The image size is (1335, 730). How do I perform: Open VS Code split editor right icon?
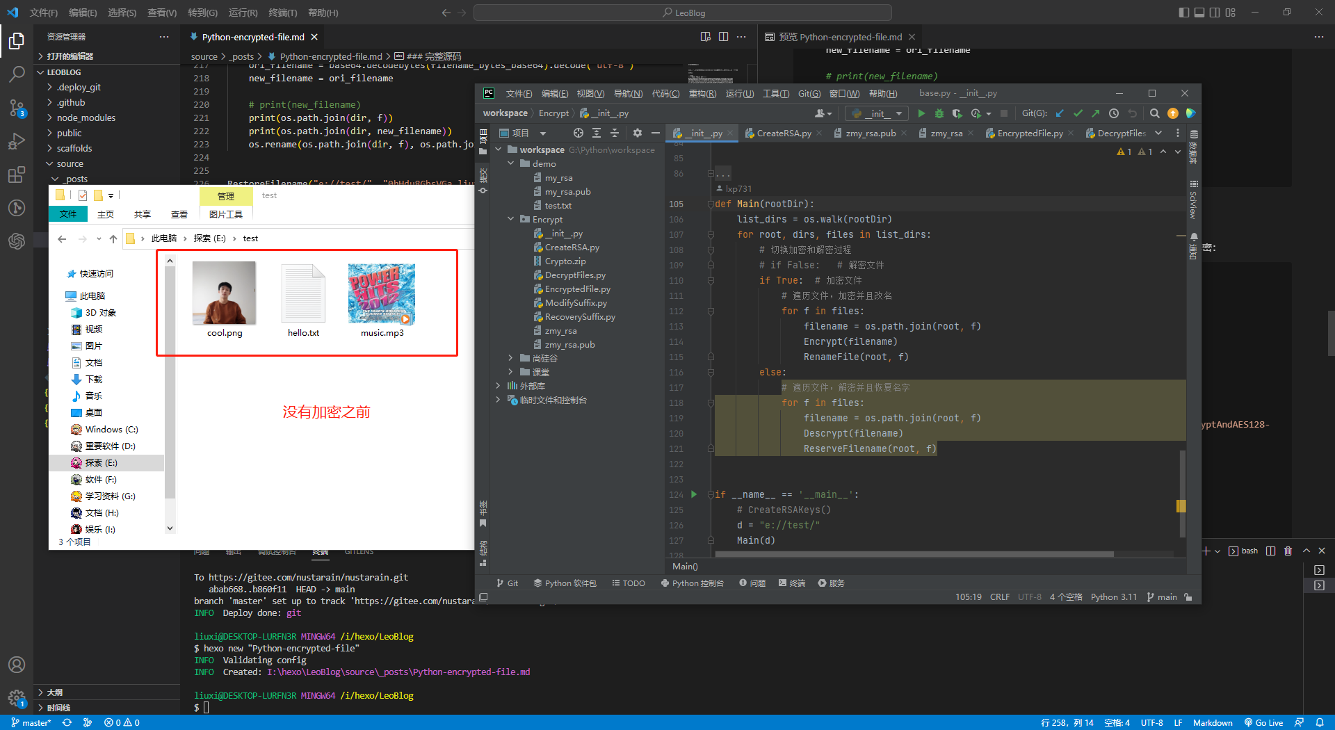click(723, 37)
